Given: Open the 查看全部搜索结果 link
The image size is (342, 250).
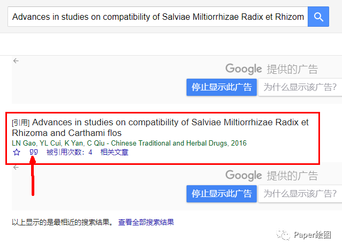Looking at the screenshot, I should (146, 222).
